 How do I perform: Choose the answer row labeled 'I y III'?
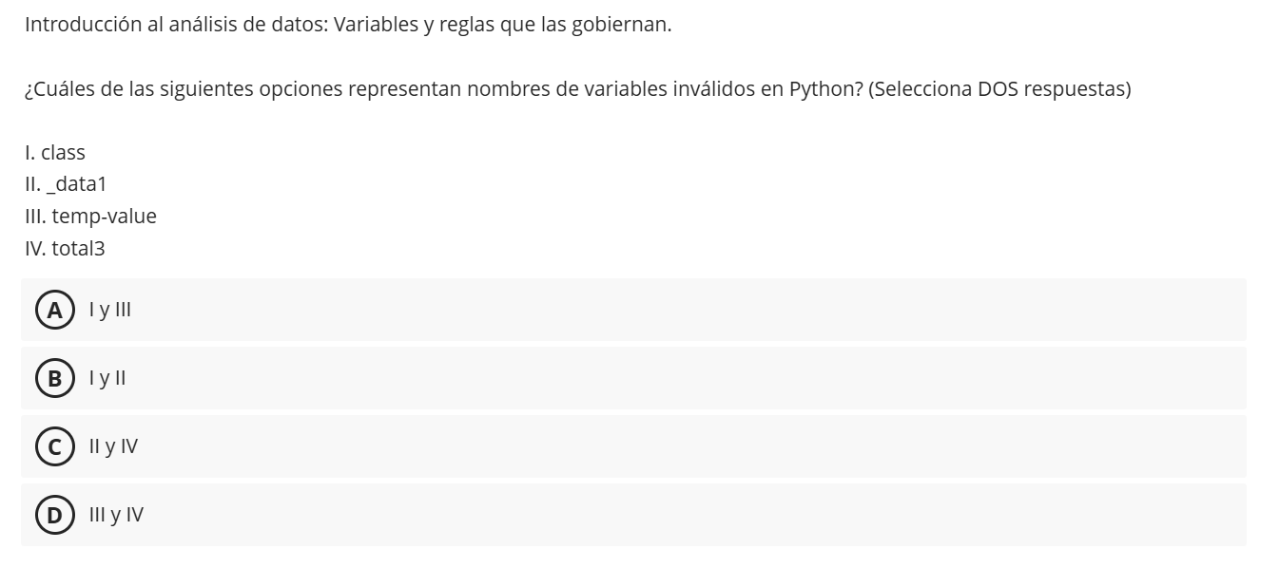pyautogui.click(x=109, y=309)
